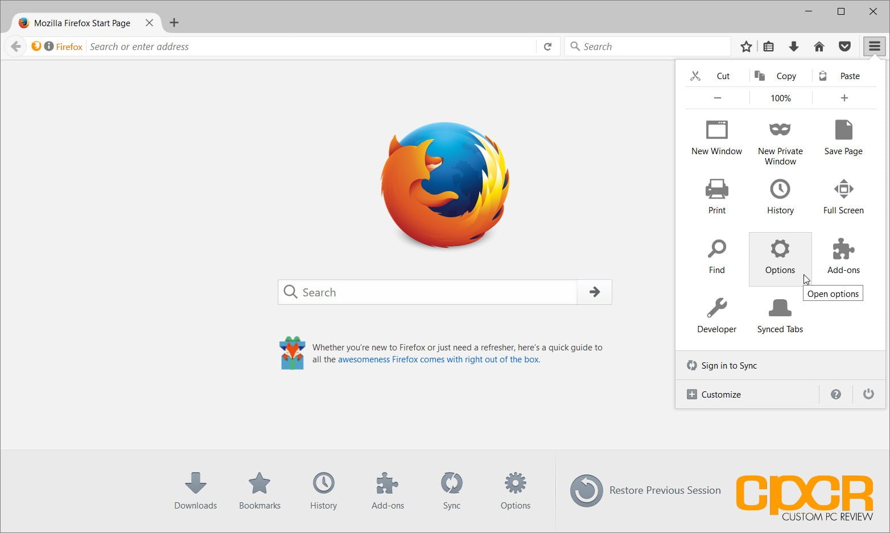The height and width of the screenshot is (533, 890).
Task: Open the Help question mark icon
Action: 835,394
